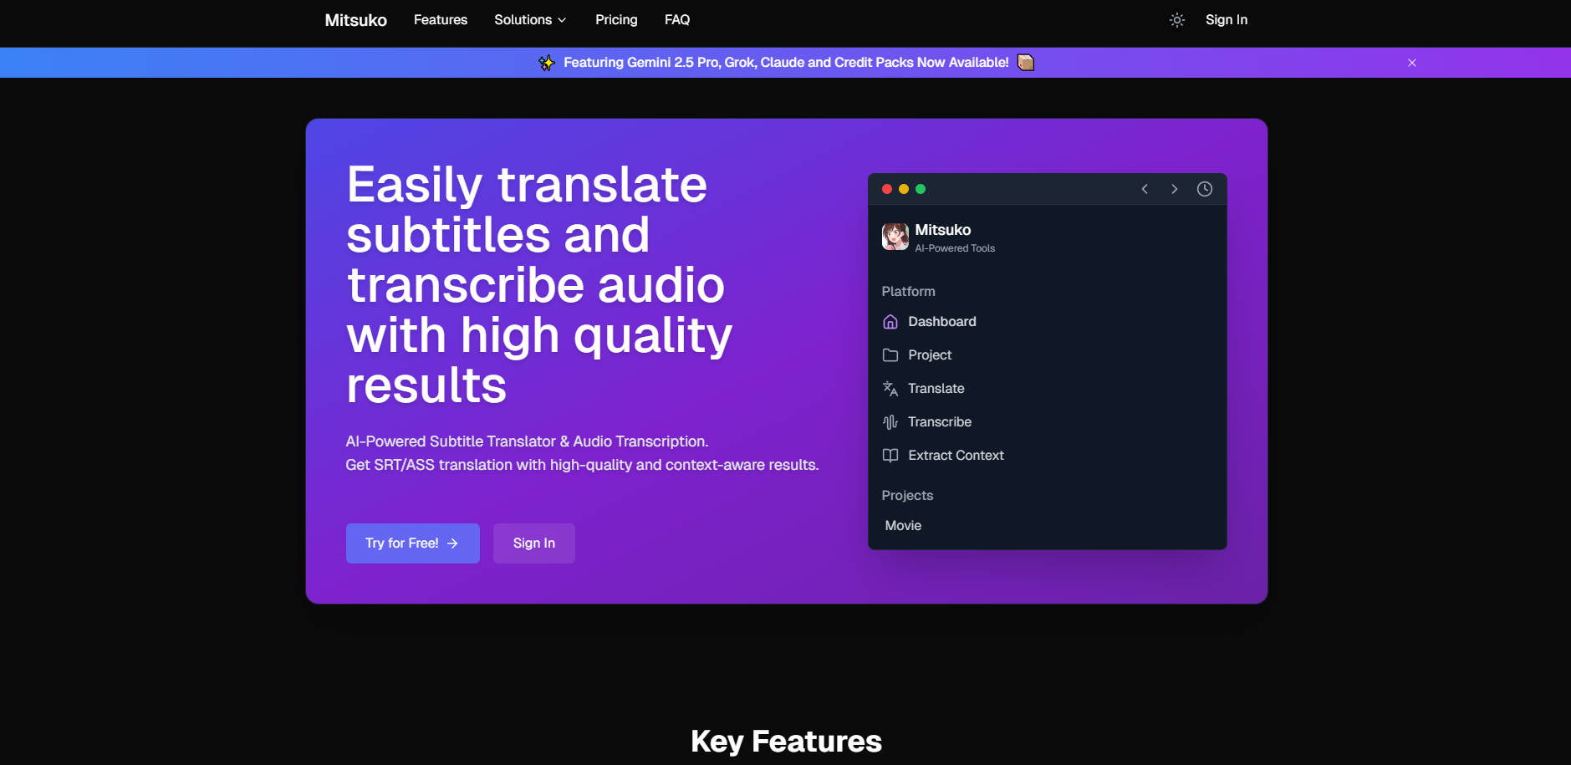Click Sign In in the top navigation
Image resolution: width=1571 pixels, height=765 pixels.
(1226, 20)
